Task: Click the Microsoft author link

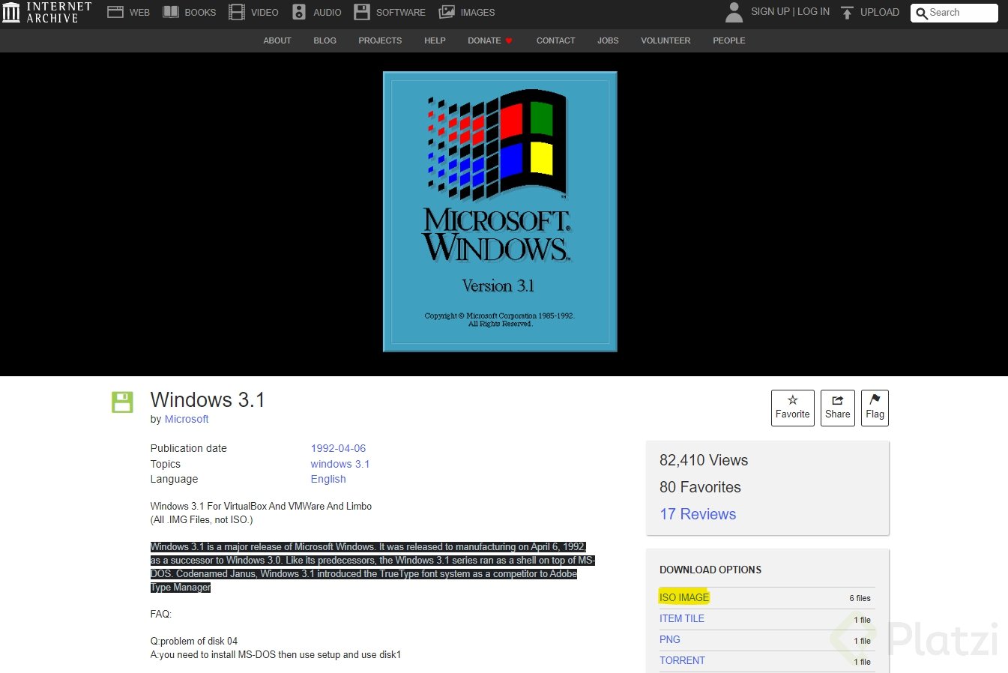Action: coord(187,419)
